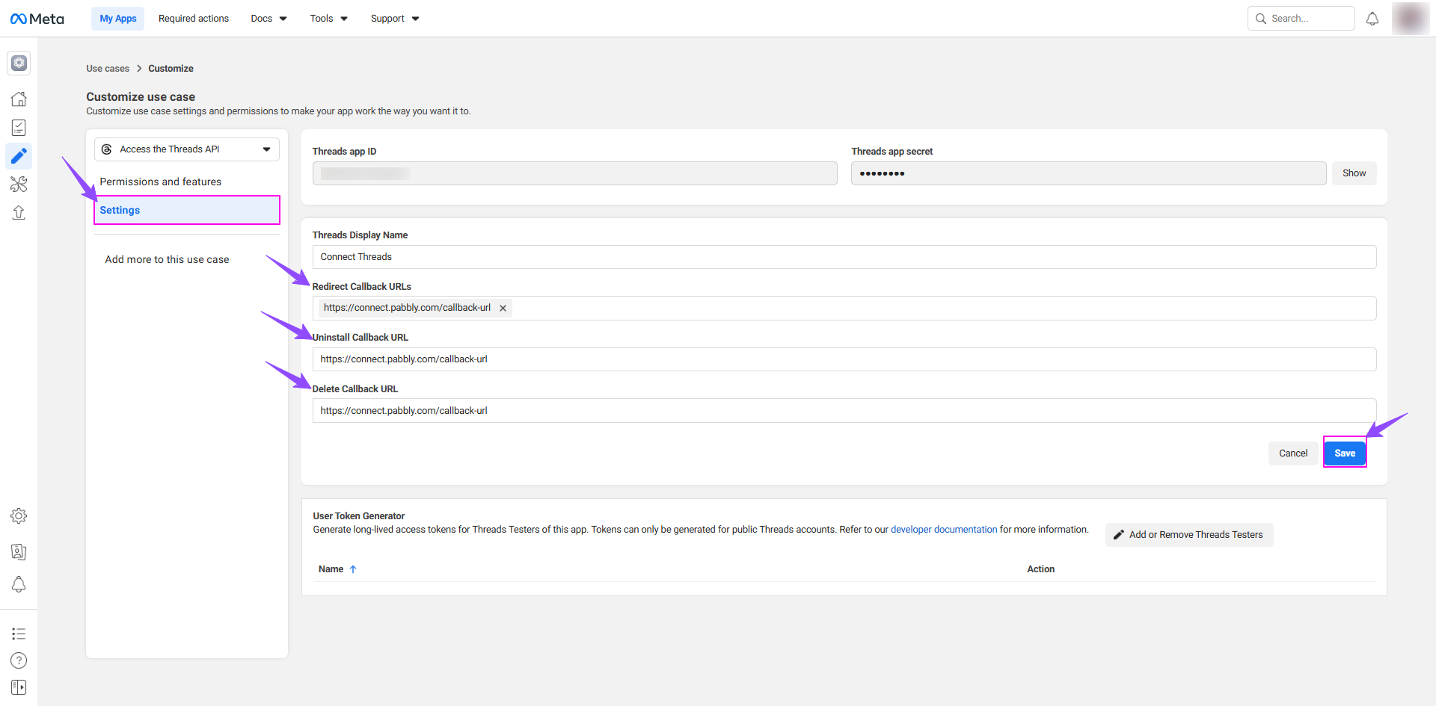Remove the redirect callback URL chip
1436x706 pixels.
503,309
